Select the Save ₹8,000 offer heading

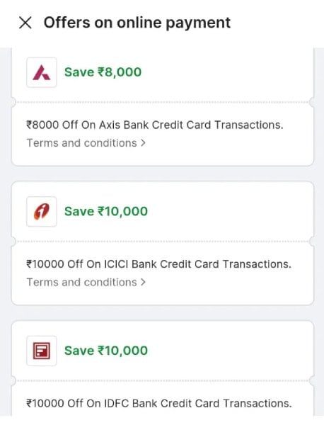point(103,72)
